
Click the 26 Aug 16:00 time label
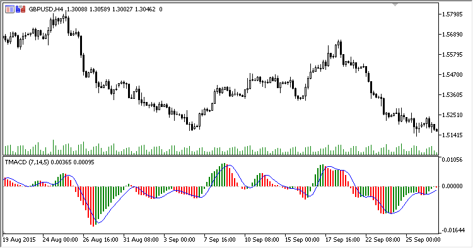pyautogui.click(x=100, y=240)
